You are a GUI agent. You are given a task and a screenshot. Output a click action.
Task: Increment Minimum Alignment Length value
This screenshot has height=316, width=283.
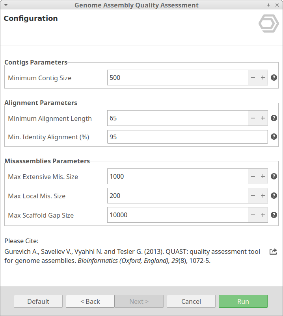(x=263, y=118)
